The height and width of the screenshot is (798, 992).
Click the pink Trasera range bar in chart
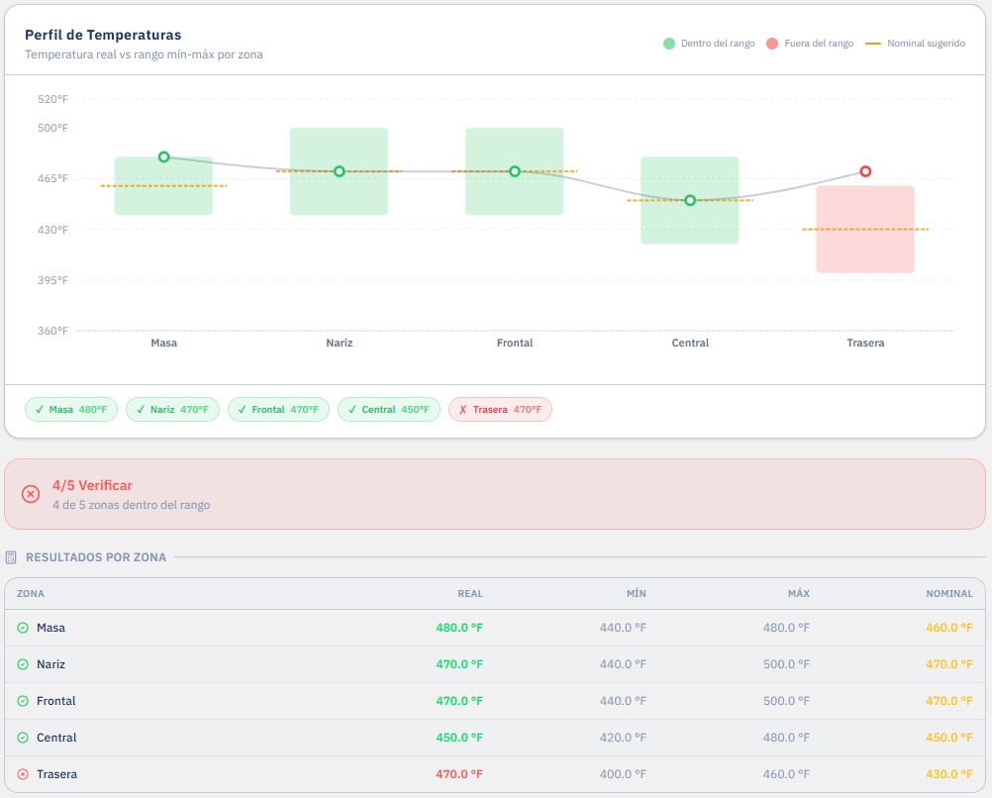(x=865, y=229)
